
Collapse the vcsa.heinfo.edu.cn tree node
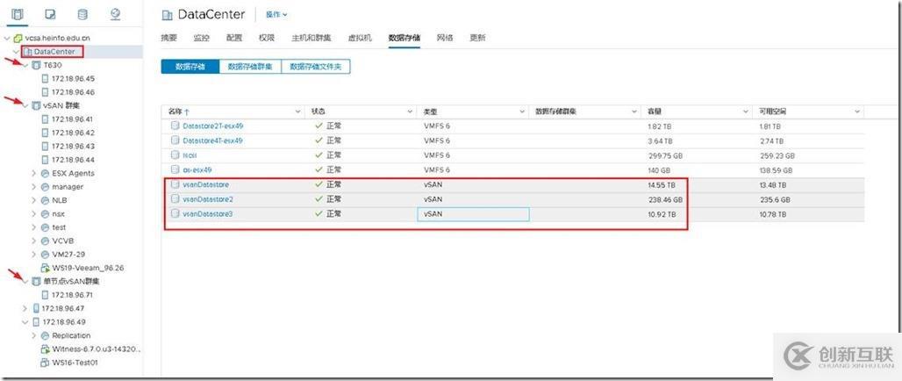(x=7, y=38)
